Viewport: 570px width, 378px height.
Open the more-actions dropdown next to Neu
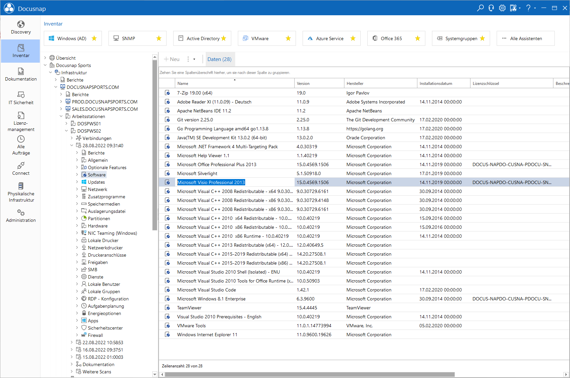191,59
